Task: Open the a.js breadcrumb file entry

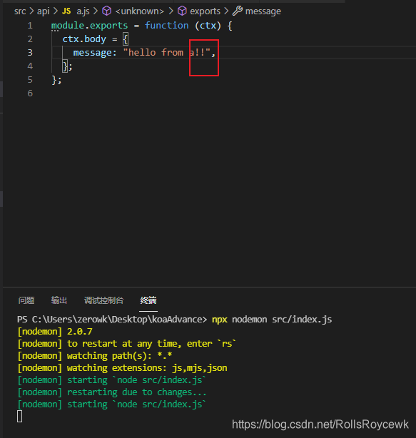Action: click(83, 11)
